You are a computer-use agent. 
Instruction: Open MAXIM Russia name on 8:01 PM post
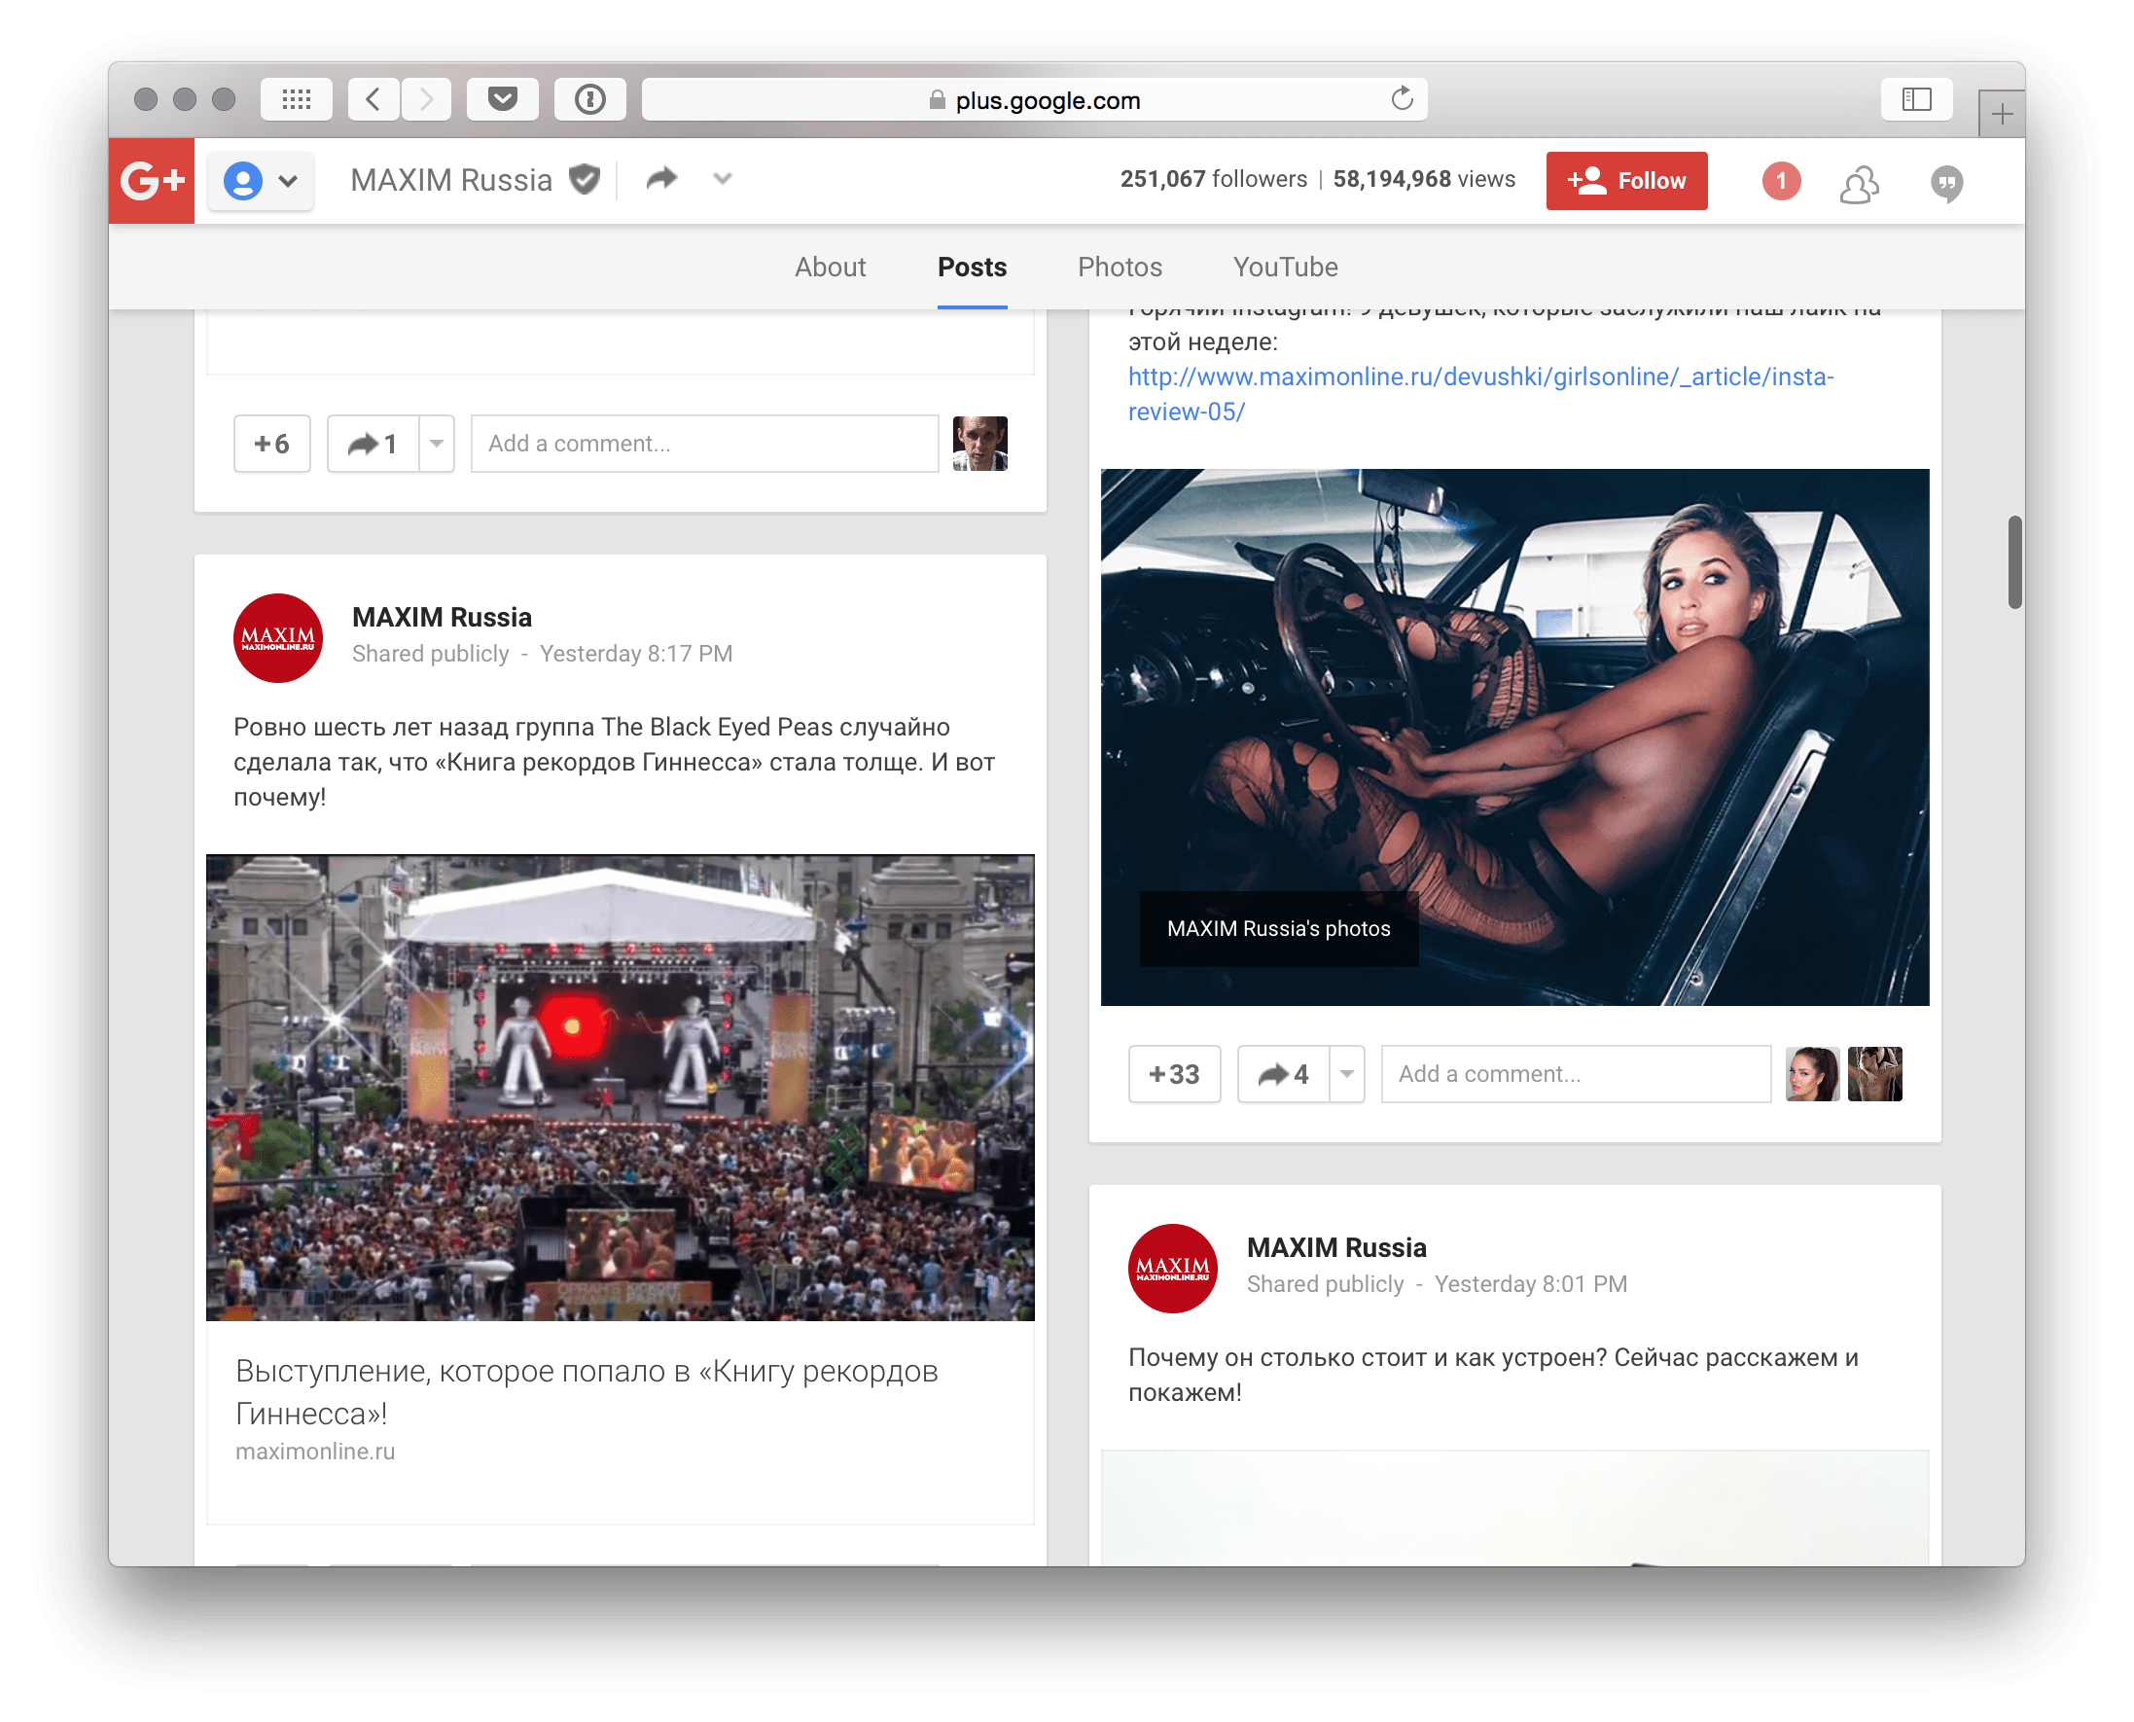click(x=1335, y=1248)
